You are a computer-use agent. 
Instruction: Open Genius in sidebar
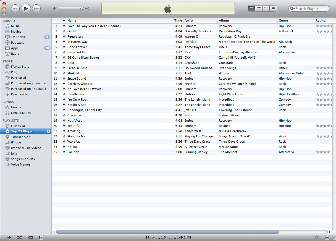[16, 107]
